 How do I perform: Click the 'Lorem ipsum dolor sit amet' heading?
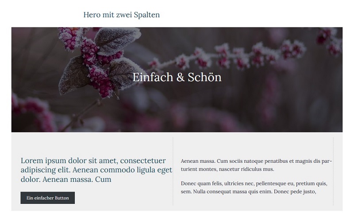[x=96, y=170]
